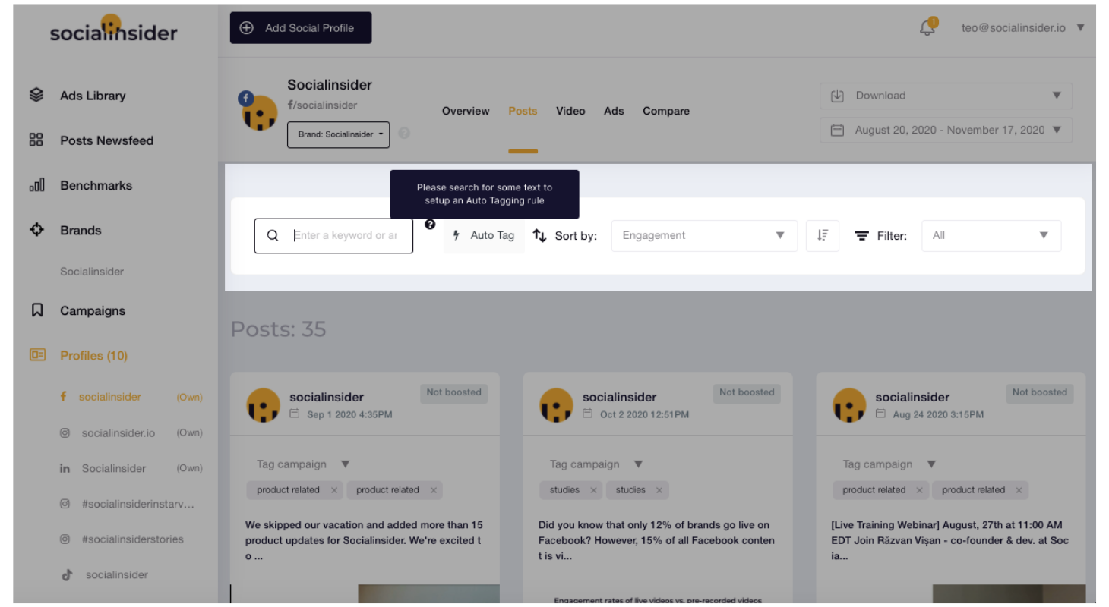Click the 'Did you know that only 12%' post text
1109x607 pixels.
click(x=656, y=540)
